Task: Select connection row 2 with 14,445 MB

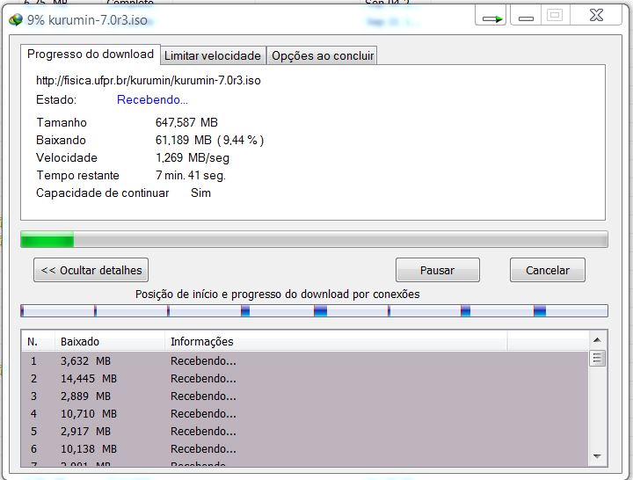Action: click(305, 379)
